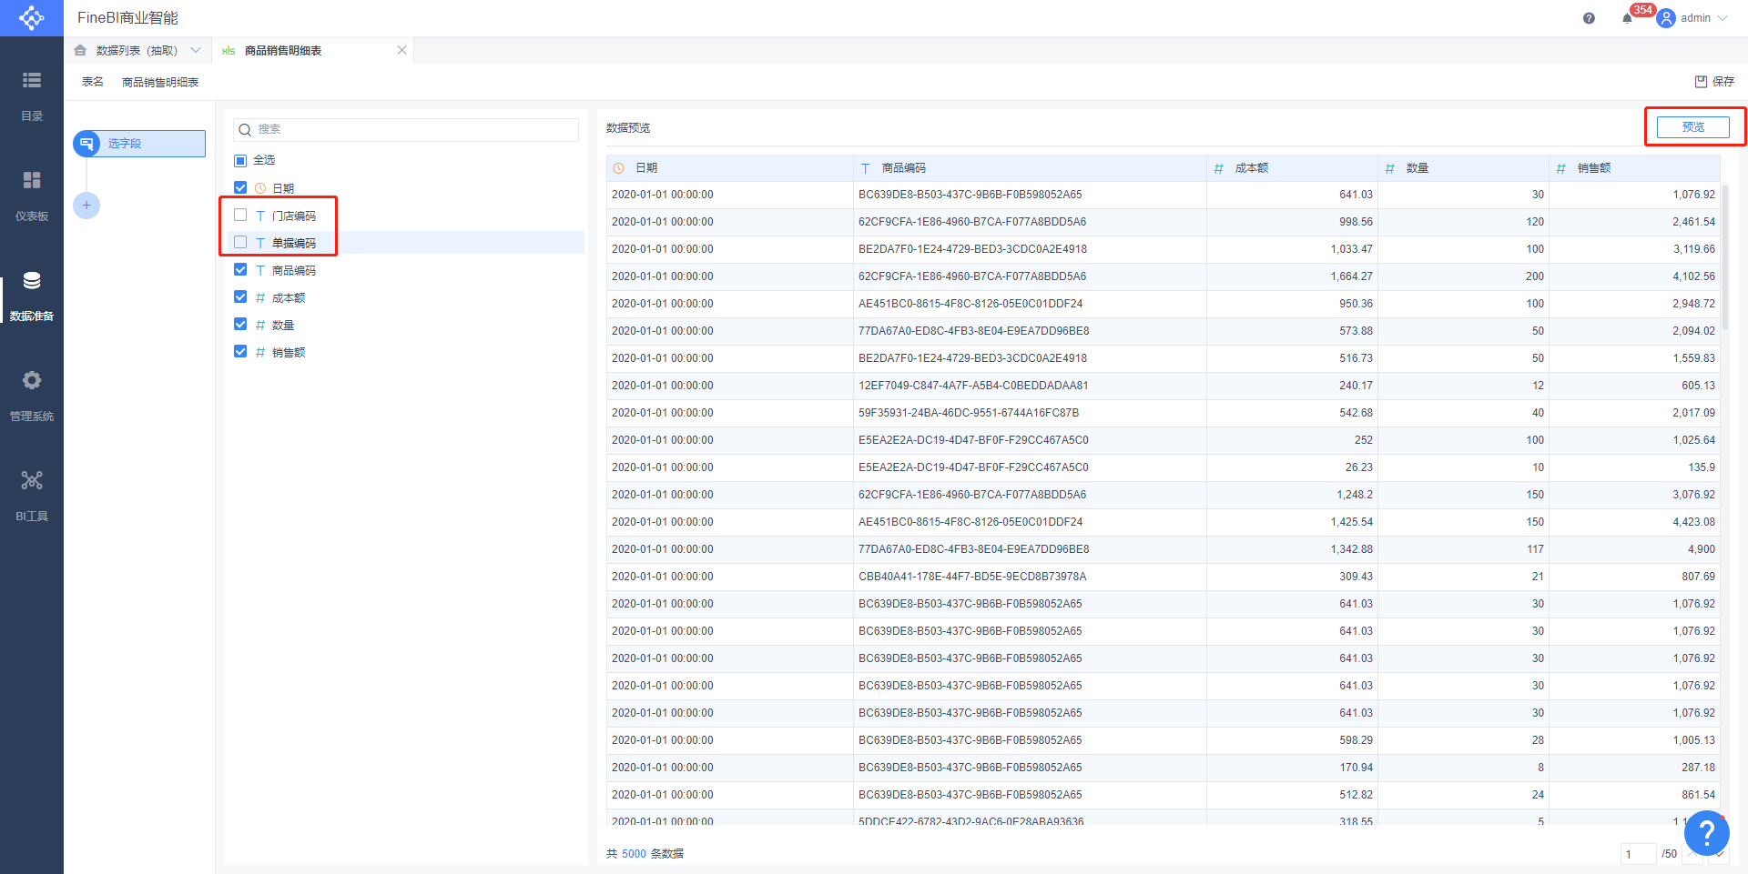1748x874 pixels.
Task: Select cell 12EF7049-C847-4A7F-A5B4-C0BEDDADAA81
Action: (1030, 386)
